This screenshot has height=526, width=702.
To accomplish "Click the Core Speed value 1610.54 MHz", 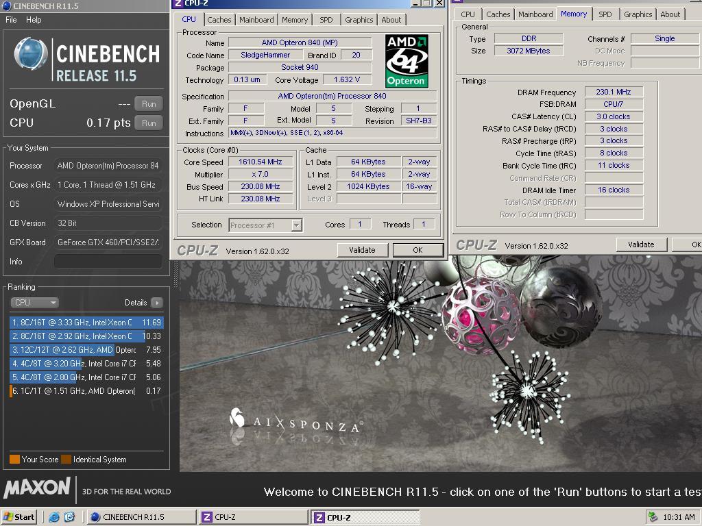I will tap(261, 162).
